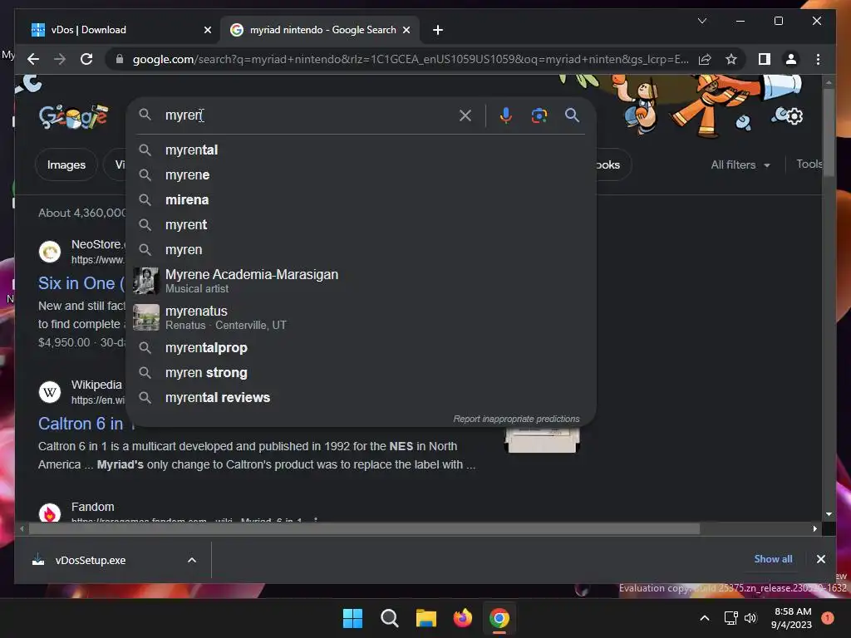Open Caltron 6 in 1 Wikipedia result
This screenshot has height=638, width=851.
(85, 424)
